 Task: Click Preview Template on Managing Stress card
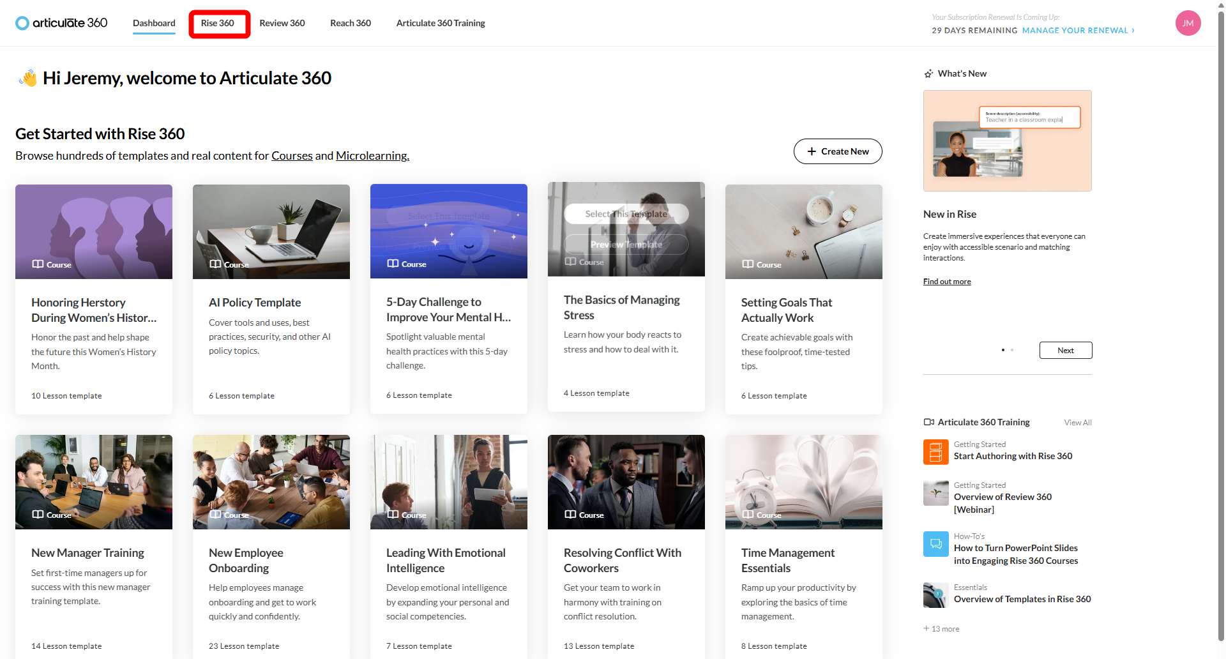626,245
